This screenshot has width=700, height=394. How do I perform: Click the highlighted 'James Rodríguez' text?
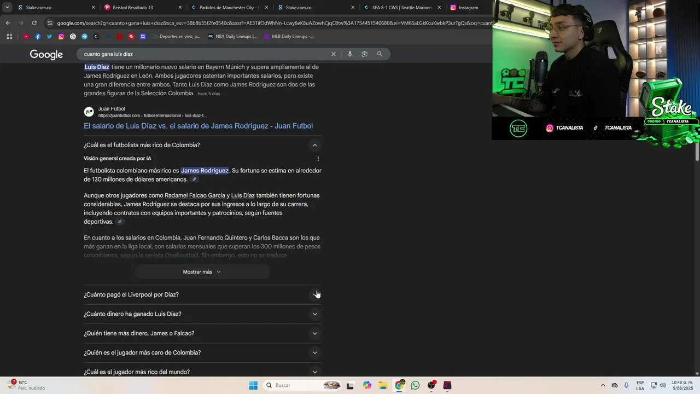coord(205,171)
